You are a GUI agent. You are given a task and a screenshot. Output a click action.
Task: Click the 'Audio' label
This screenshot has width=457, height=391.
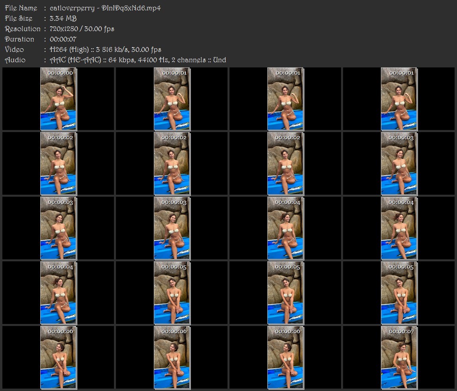(x=15, y=60)
